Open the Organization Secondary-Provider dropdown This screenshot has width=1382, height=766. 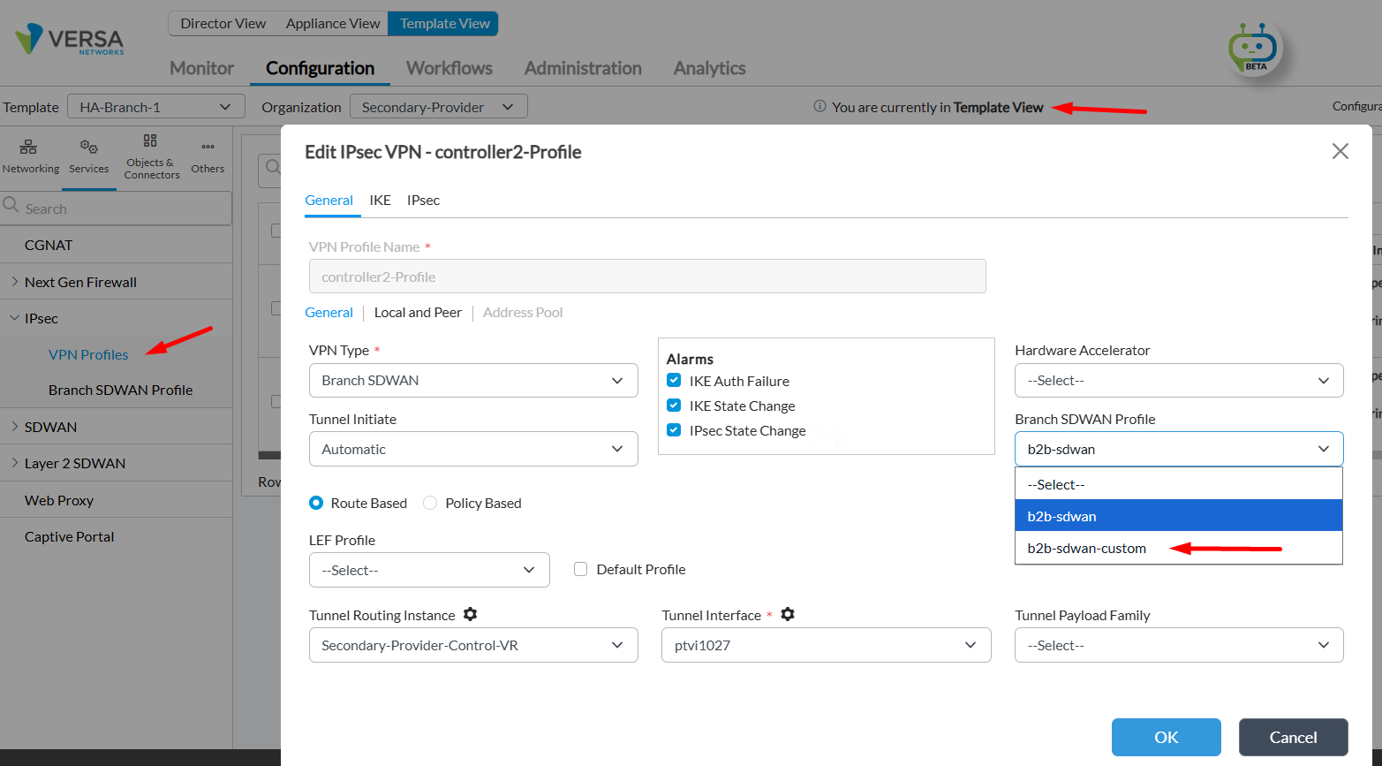point(439,107)
